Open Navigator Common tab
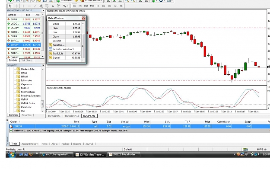This screenshot has height=169, width=270. [x=13, y=115]
